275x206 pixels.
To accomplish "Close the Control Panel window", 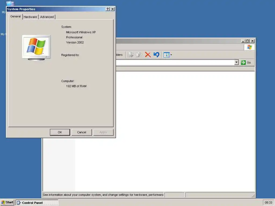I will click(252, 41).
